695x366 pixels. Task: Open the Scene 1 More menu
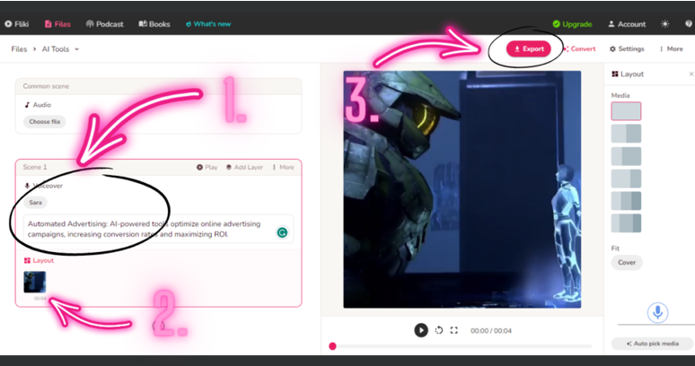(x=283, y=167)
